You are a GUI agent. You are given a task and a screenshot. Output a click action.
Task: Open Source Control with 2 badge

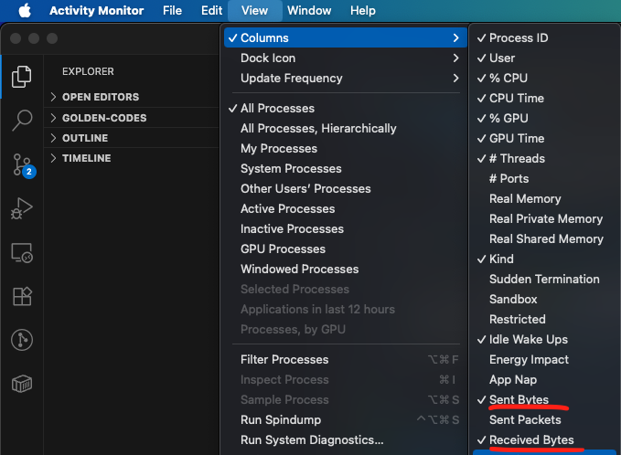(x=23, y=165)
